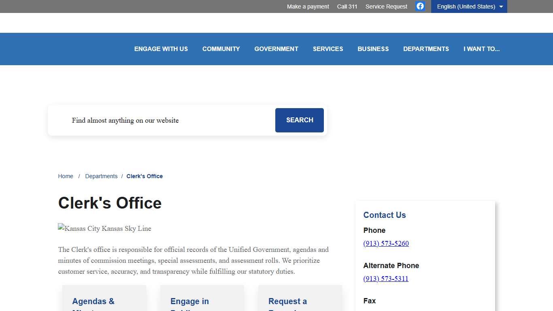
Task: Click the Departments breadcrumb link
Action: point(101,176)
